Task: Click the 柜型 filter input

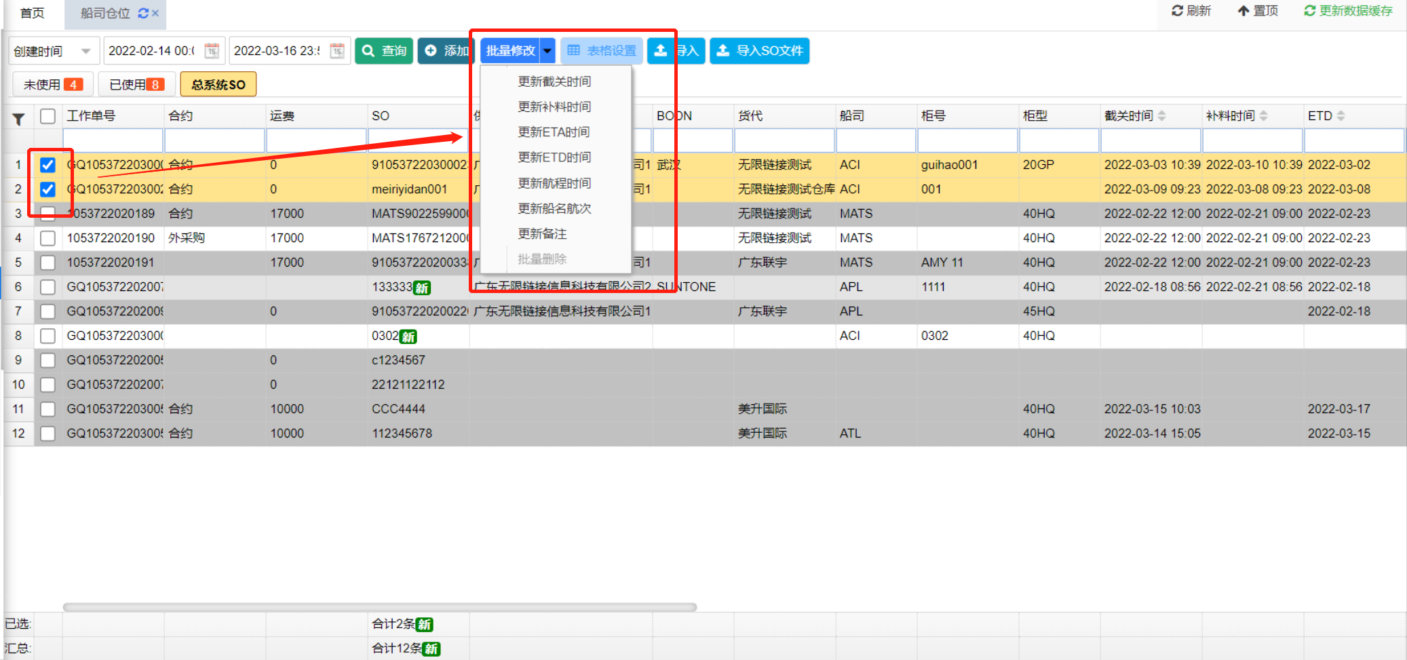Action: point(1059,140)
